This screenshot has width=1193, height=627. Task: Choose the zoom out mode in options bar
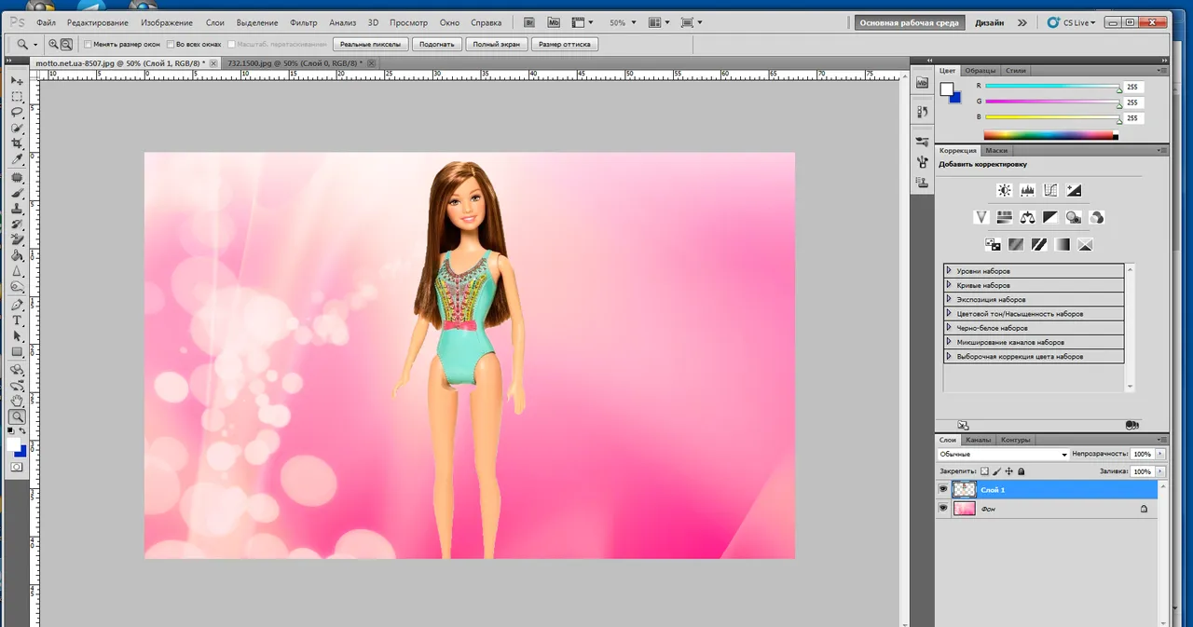pos(66,44)
